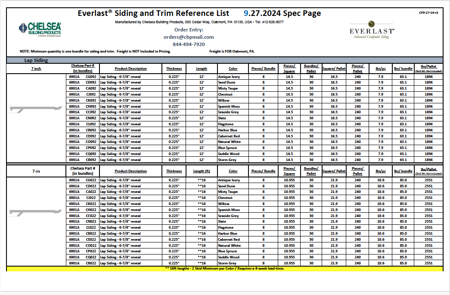The image size is (450, 295).
Task: Select the "7 inch" column header
Action: coord(36,68)
